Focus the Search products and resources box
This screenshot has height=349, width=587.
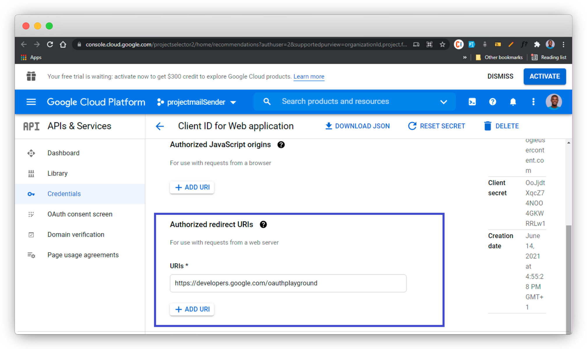(354, 101)
